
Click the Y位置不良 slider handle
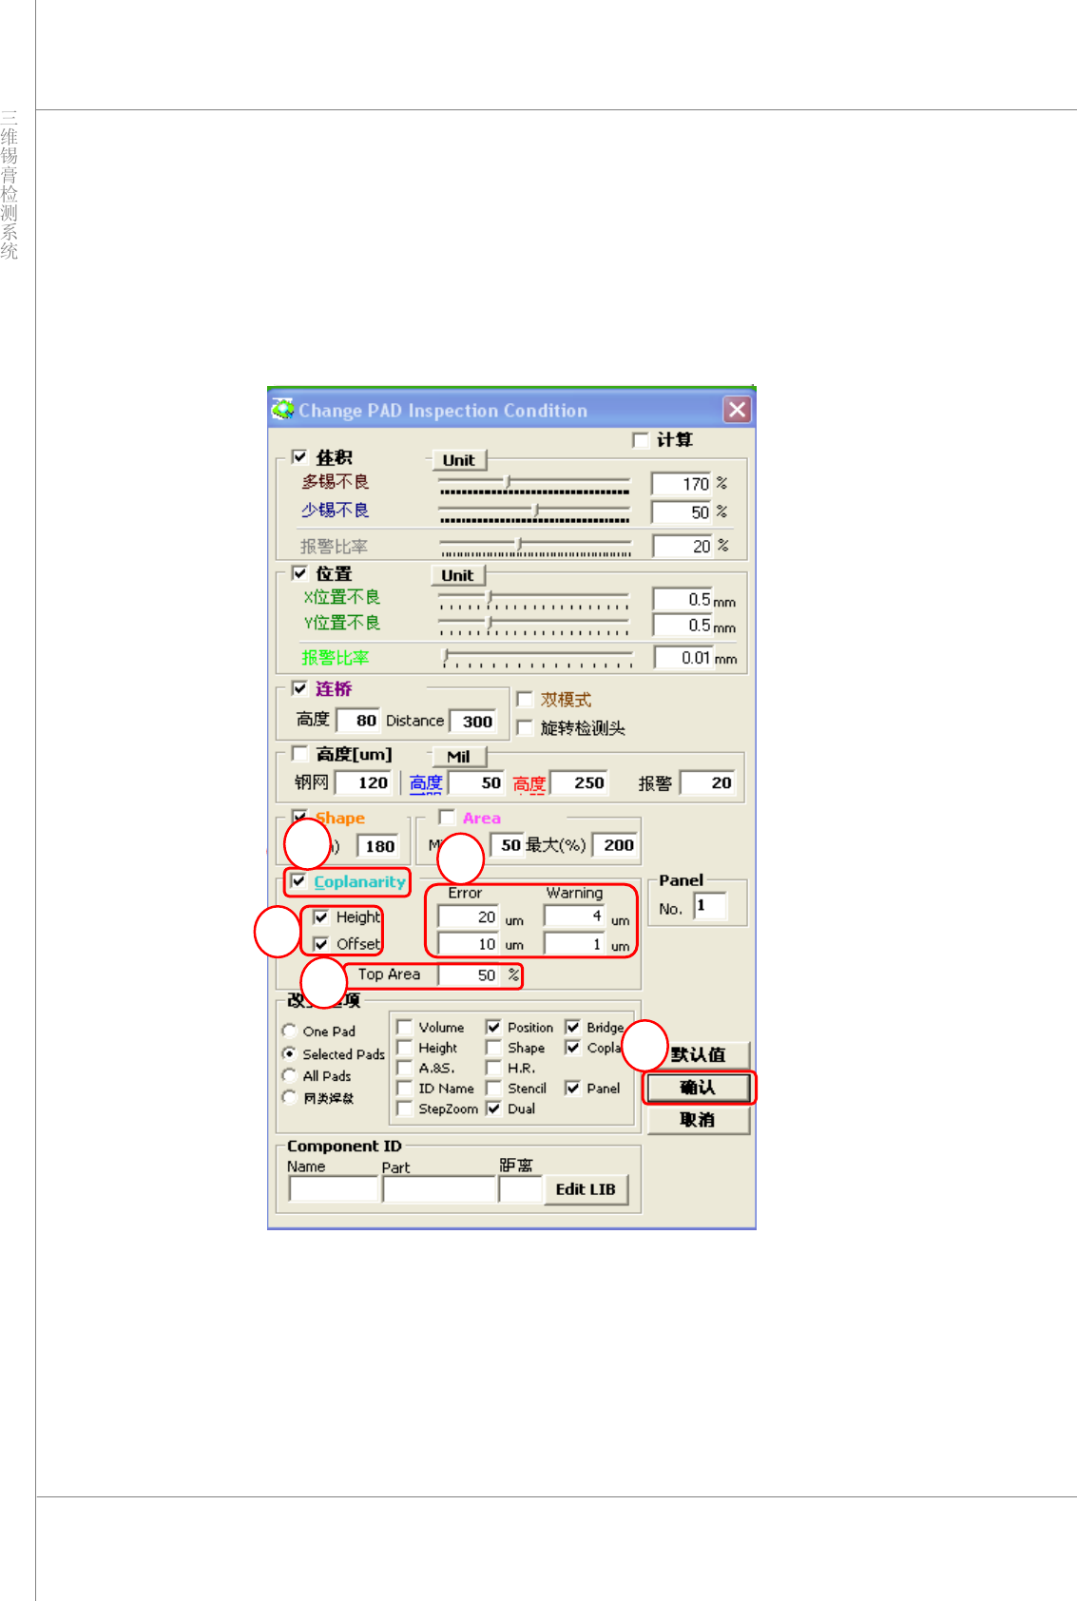click(x=490, y=624)
